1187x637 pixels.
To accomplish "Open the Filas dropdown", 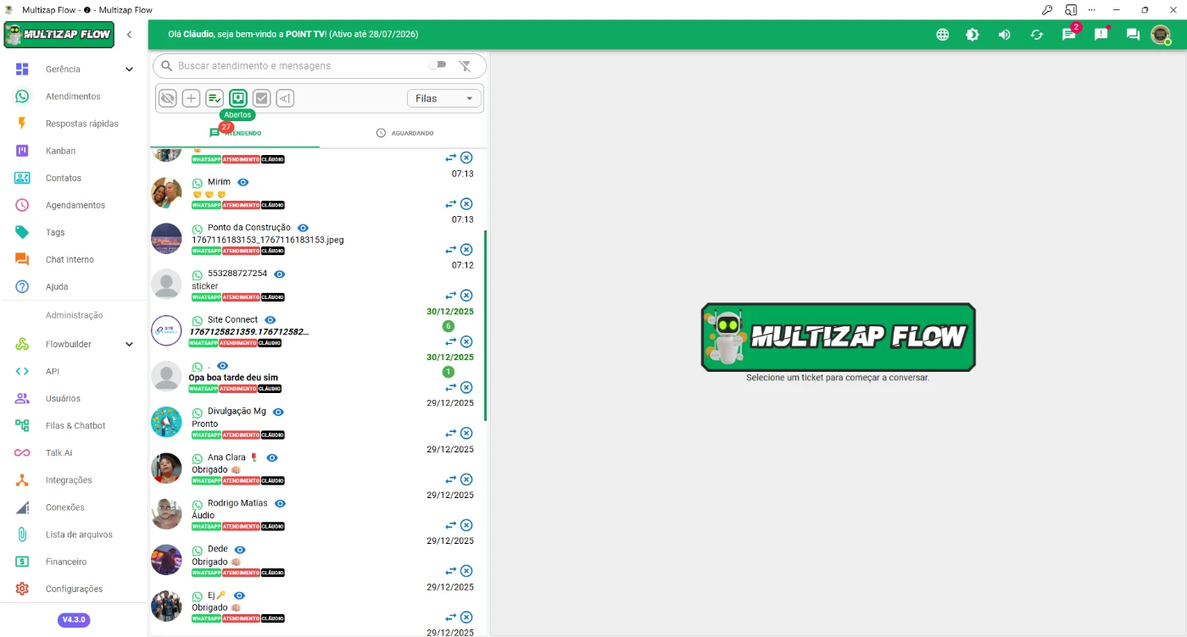I will 444,98.
